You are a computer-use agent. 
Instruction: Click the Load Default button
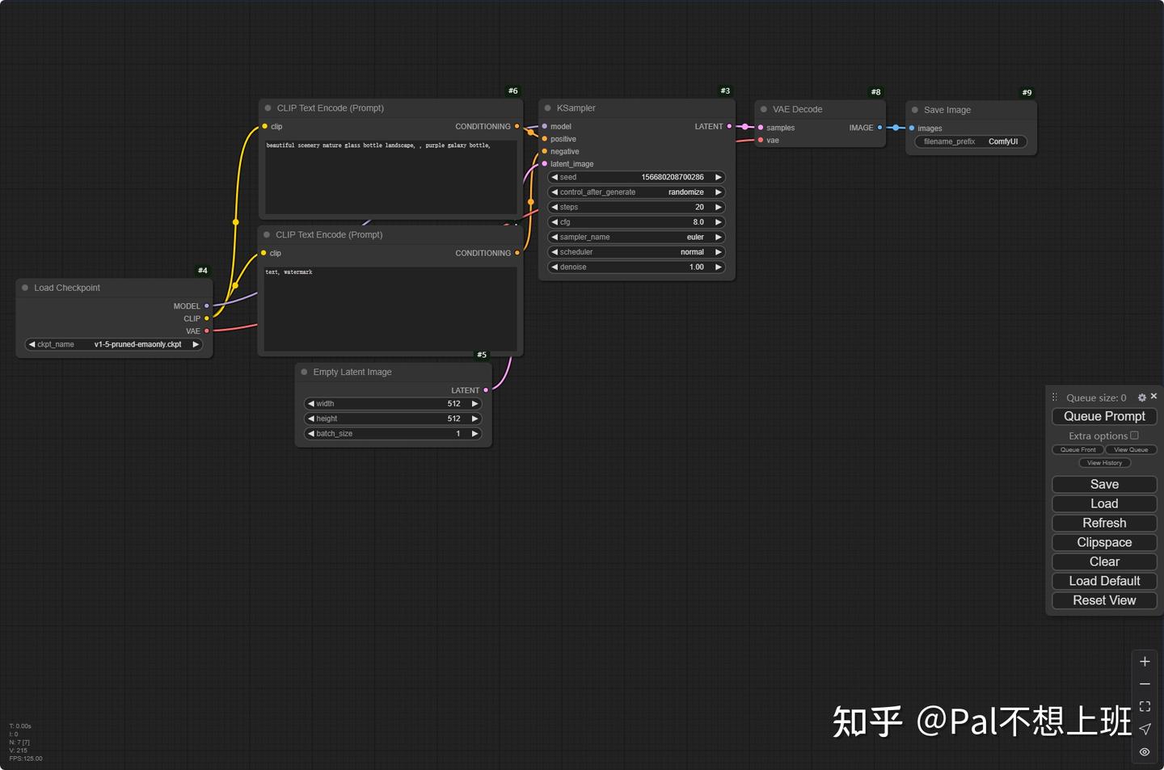pyautogui.click(x=1104, y=581)
